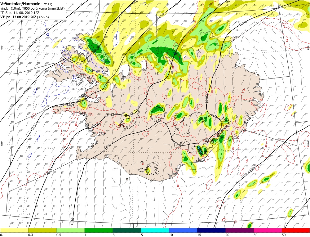This screenshot has height=237, width=310.
Task: Choose the navy 15–20 mm legend swatch
Action: point(211,230)
